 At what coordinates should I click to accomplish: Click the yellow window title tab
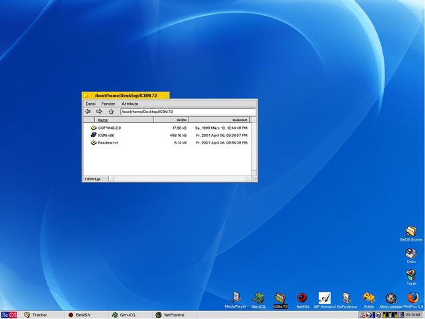126,96
